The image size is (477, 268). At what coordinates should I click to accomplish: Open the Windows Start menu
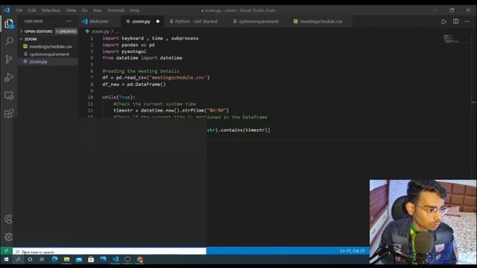click(6, 260)
